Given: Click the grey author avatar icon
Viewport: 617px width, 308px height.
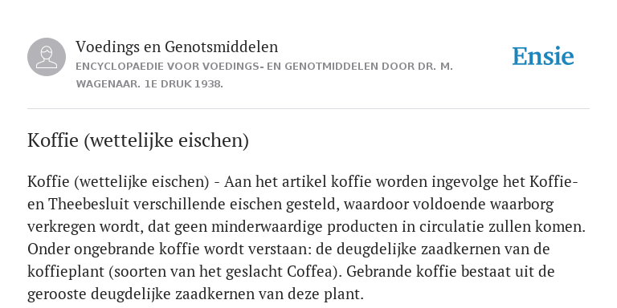Looking at the screenshot, I should pyautogui.click(x=47, y=57).
